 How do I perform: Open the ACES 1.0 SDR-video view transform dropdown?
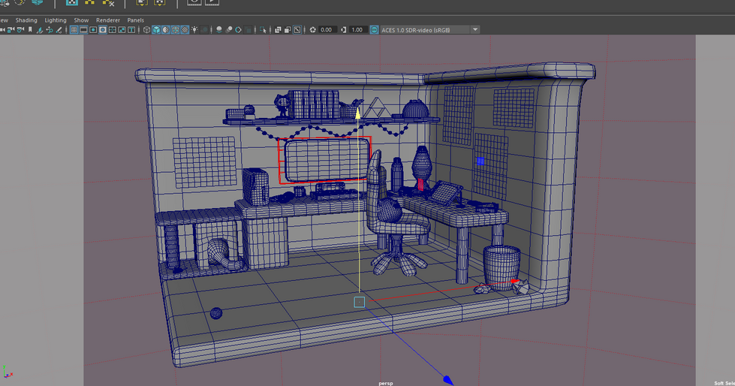(430, 30)
